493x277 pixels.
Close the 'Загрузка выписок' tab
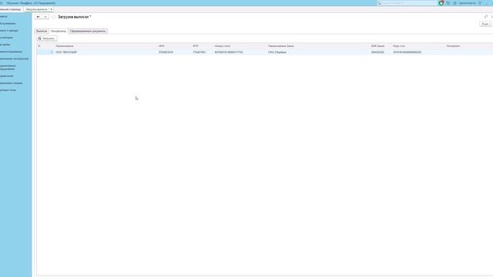click(52, 9)
